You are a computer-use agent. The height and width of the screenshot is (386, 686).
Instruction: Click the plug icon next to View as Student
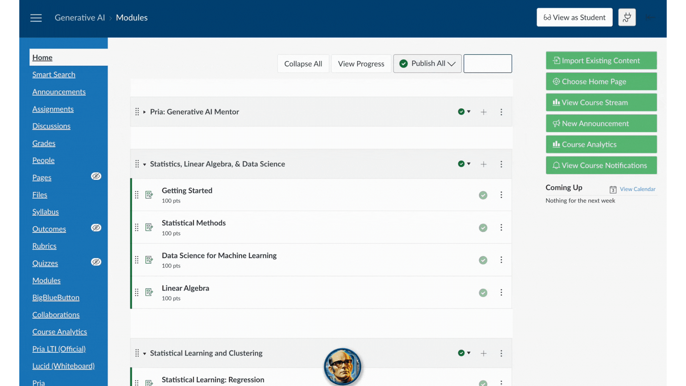[627, 17]
